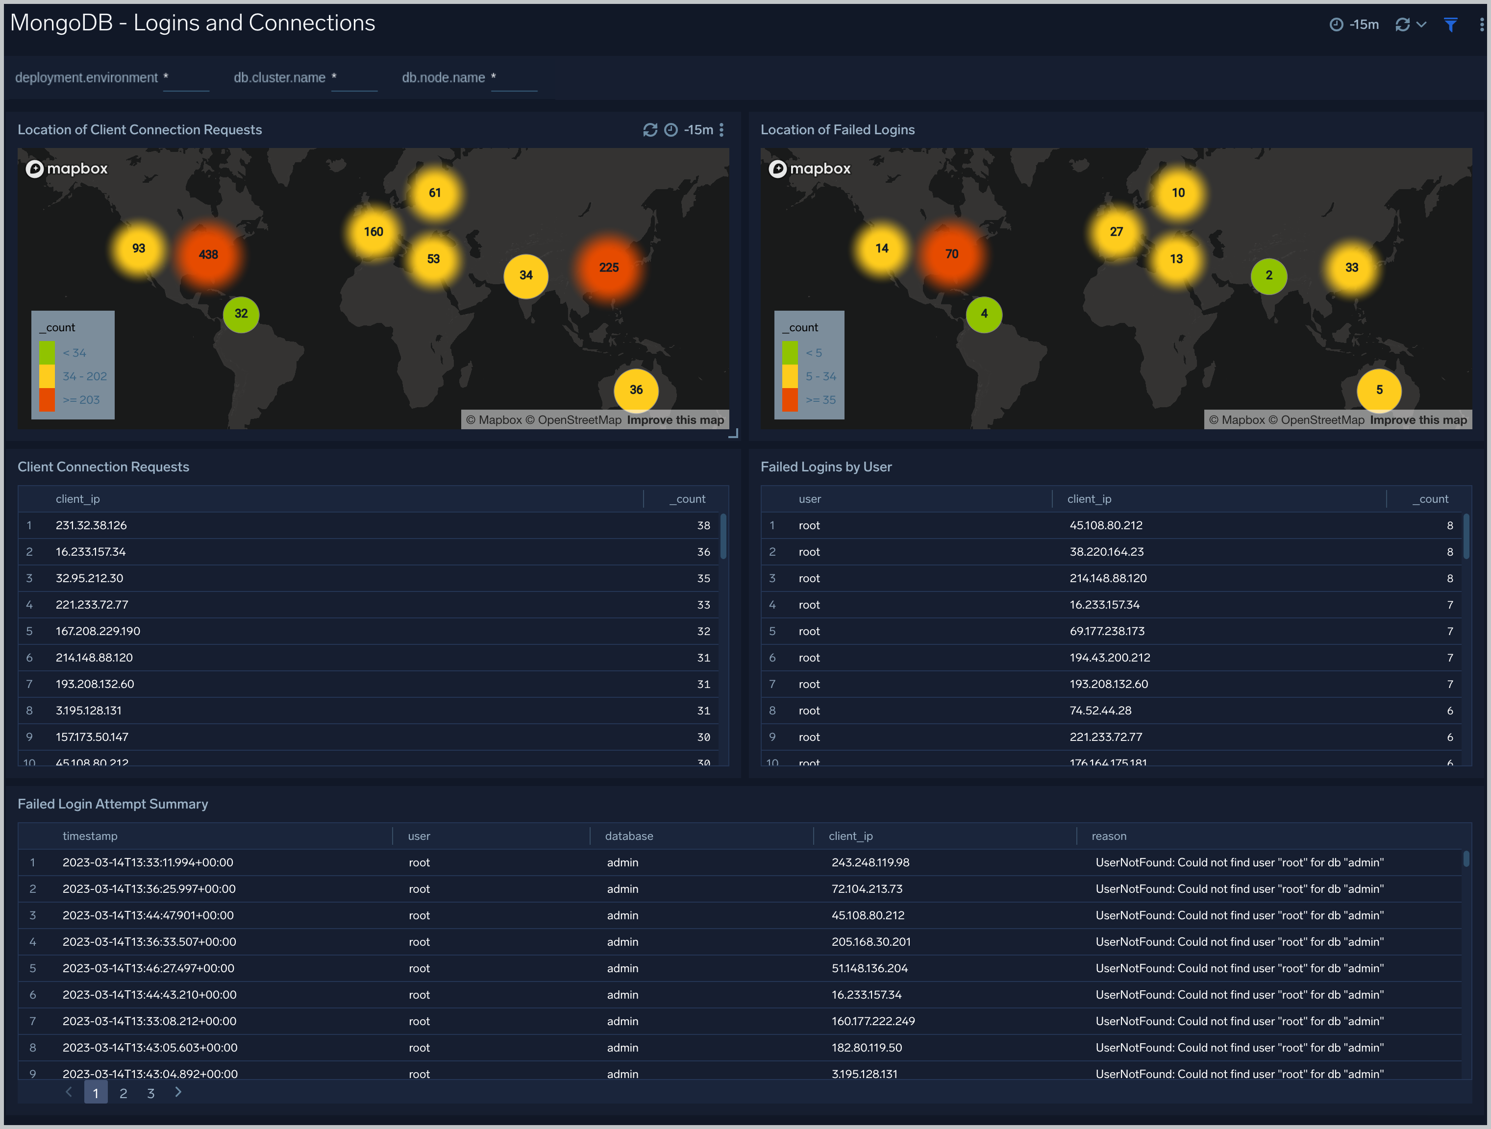
Task: Edit the deployment.environment filter field
Action: coord(186,78)
